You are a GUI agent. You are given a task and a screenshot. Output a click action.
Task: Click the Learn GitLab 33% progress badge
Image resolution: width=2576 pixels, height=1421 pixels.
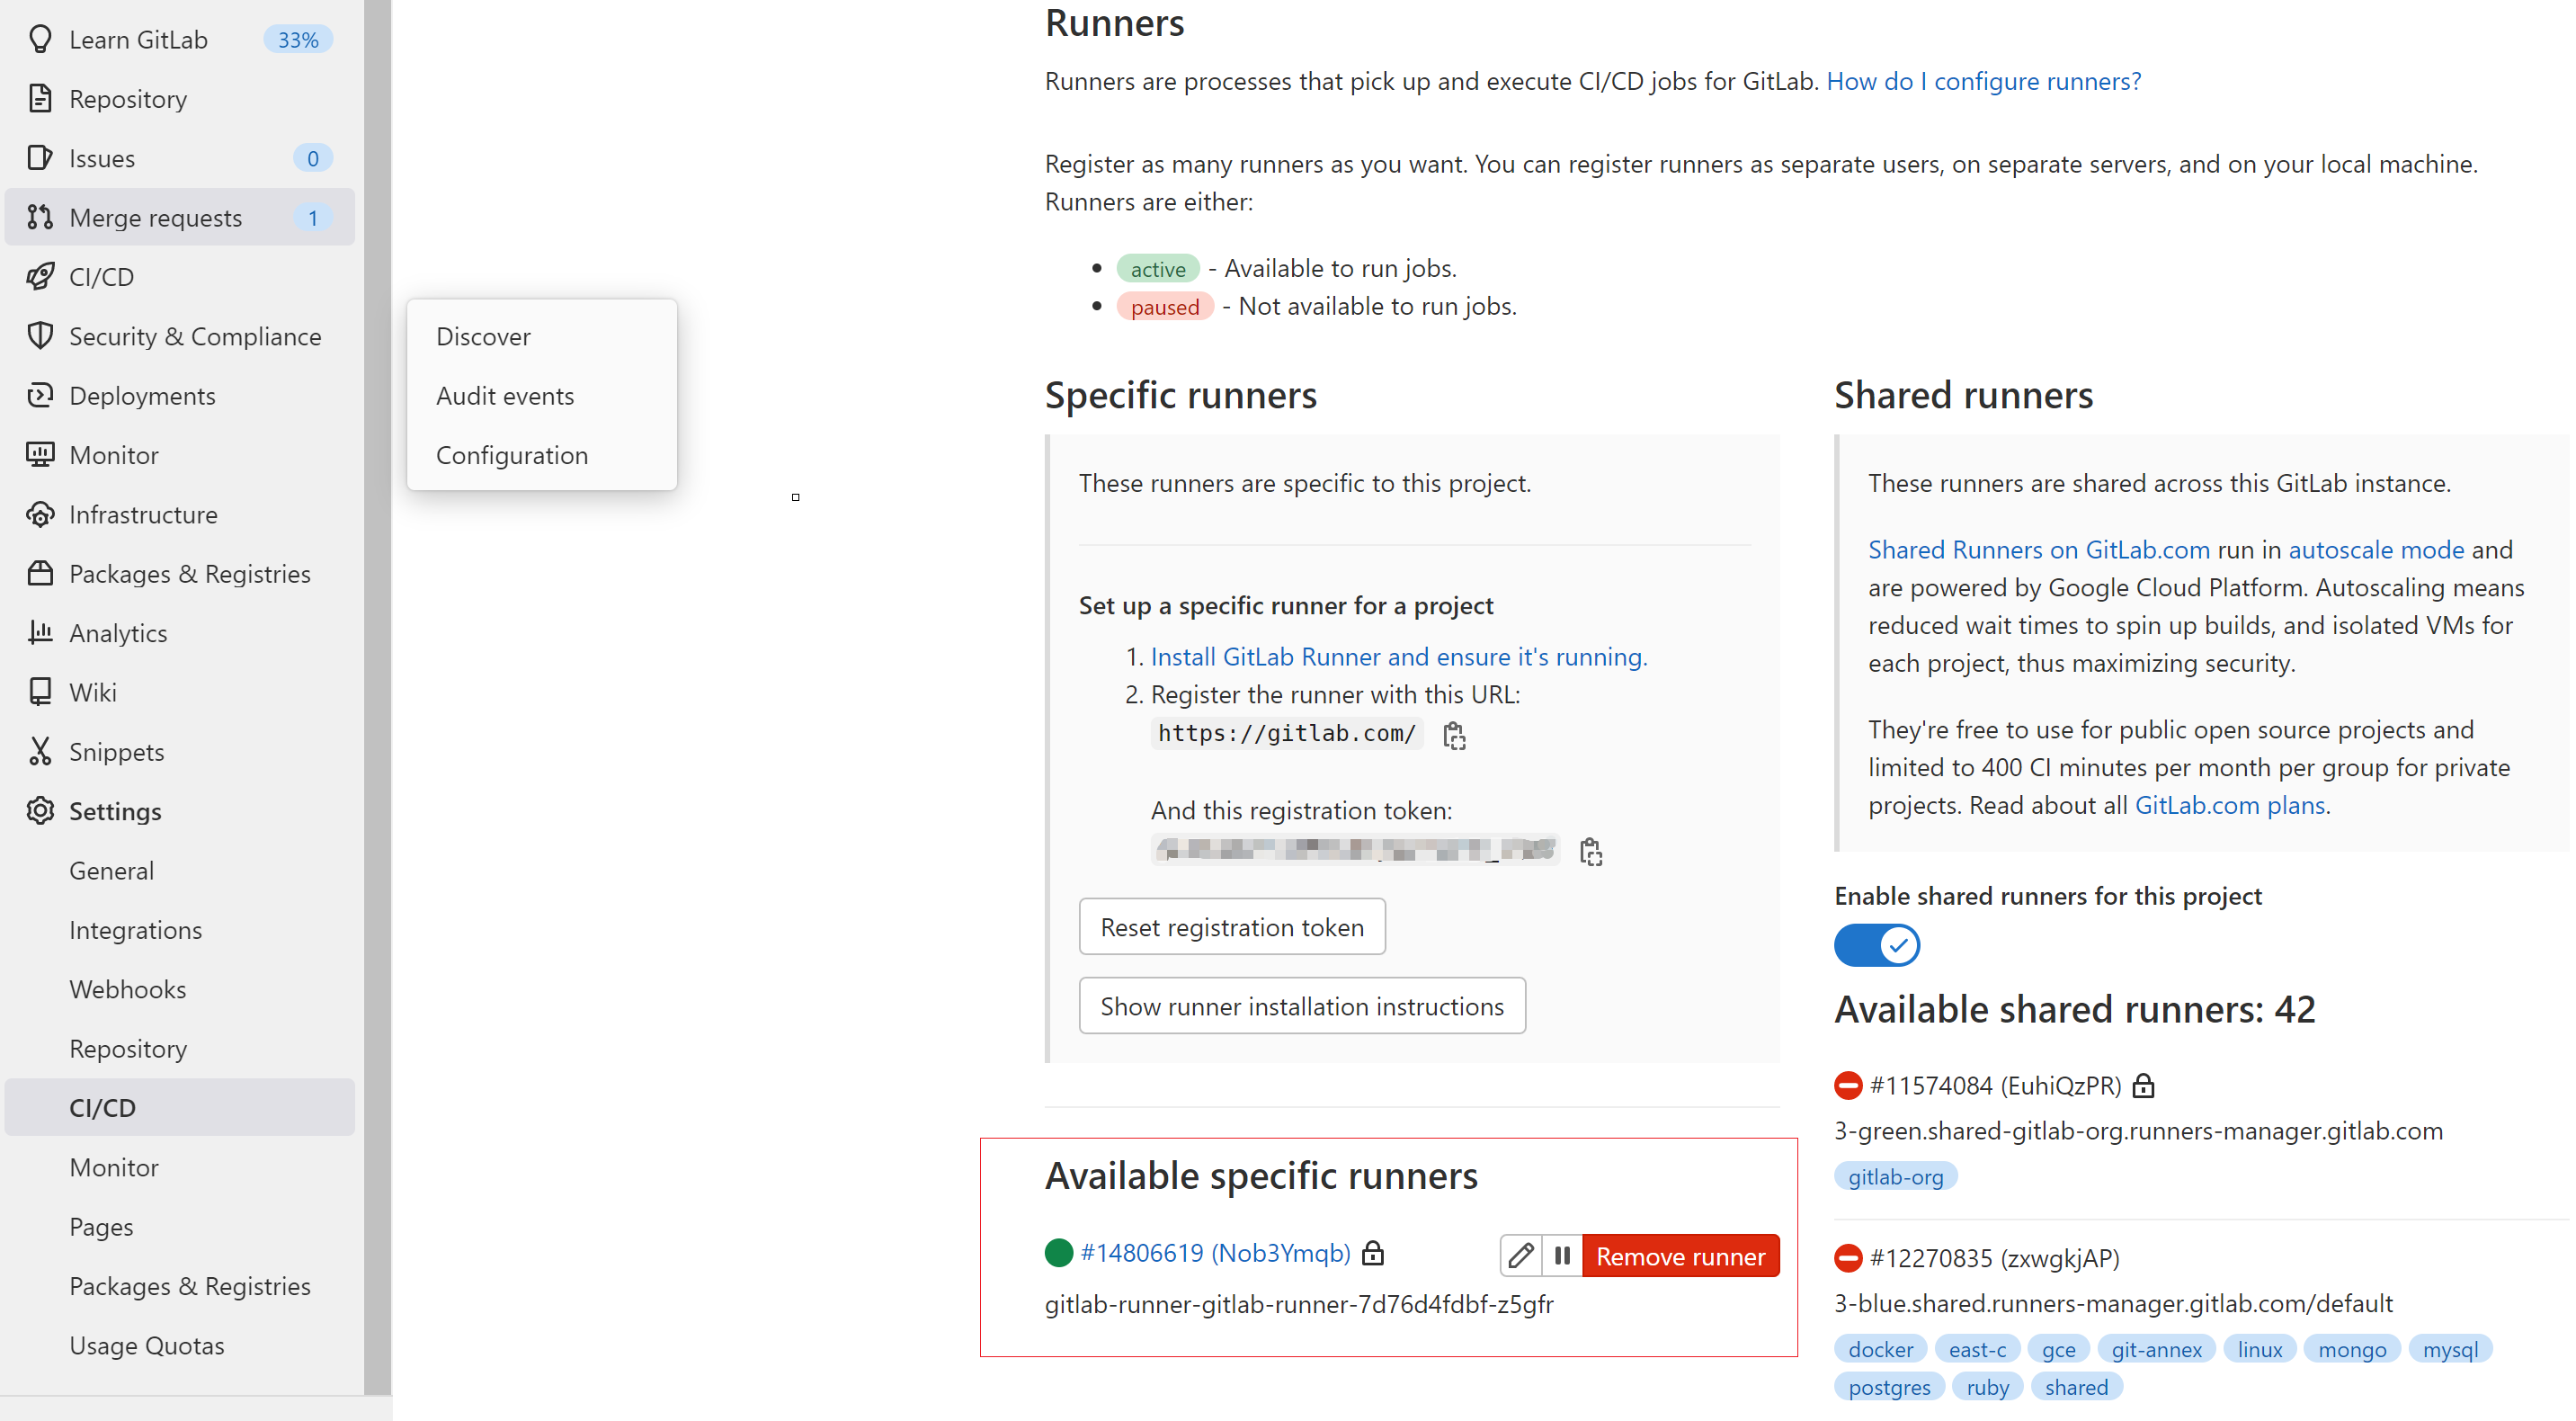point(298,39)
